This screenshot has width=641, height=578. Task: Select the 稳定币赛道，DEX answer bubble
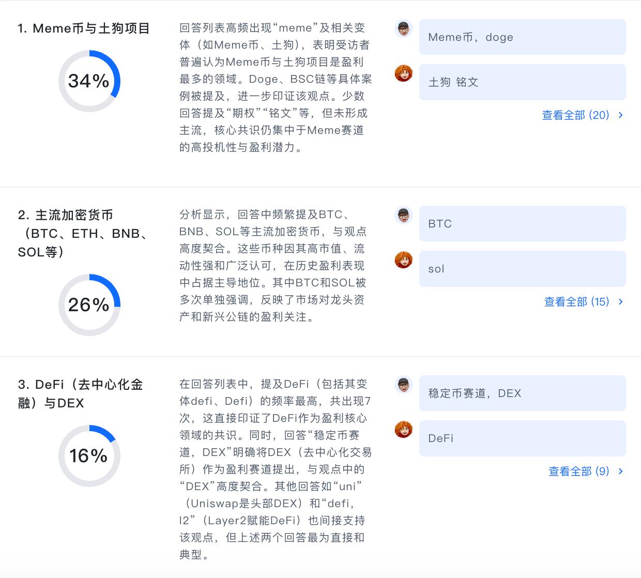[x=522, y=393]
